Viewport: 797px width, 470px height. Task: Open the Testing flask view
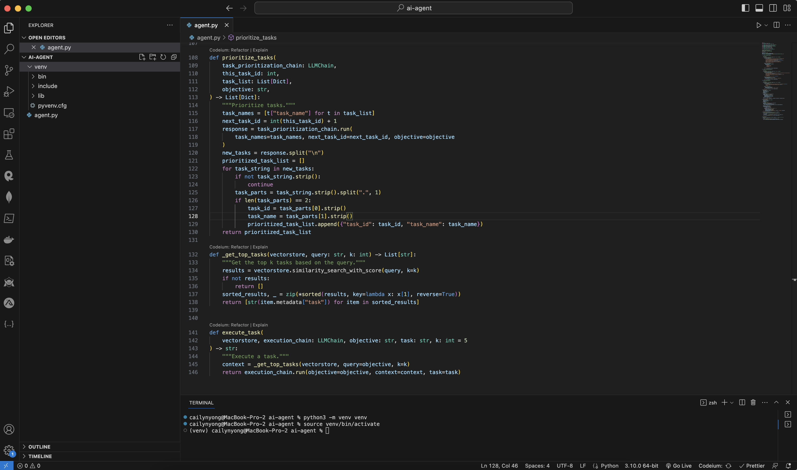(x=9, y=155)
